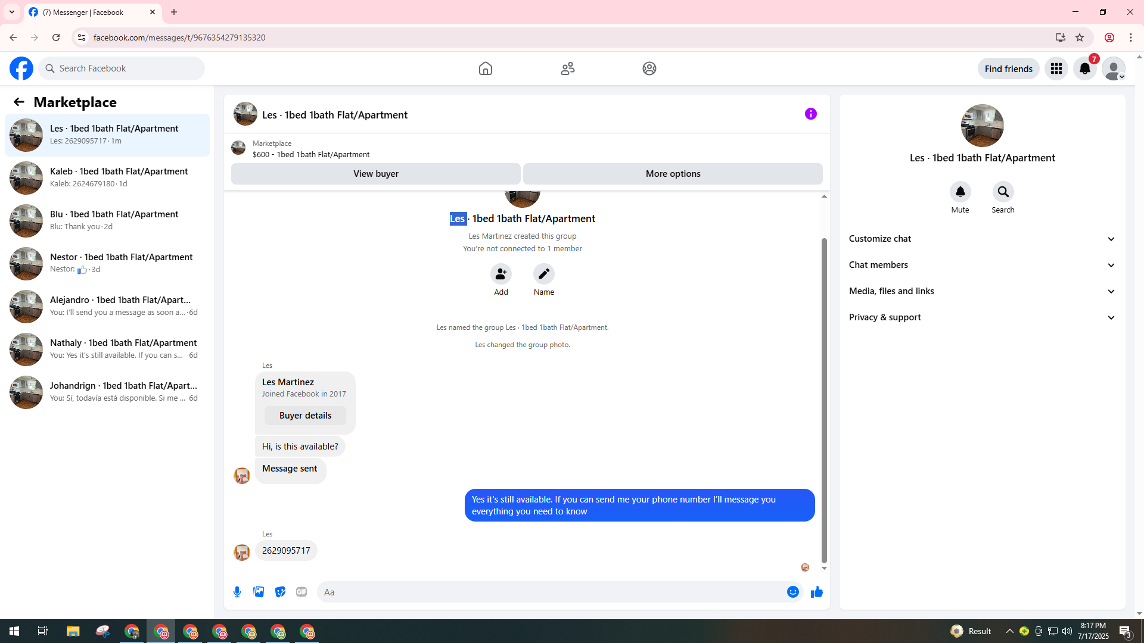1144x643 pixels.
Task: Open the sticker picker icon
Action: click(x=280, y=592)
